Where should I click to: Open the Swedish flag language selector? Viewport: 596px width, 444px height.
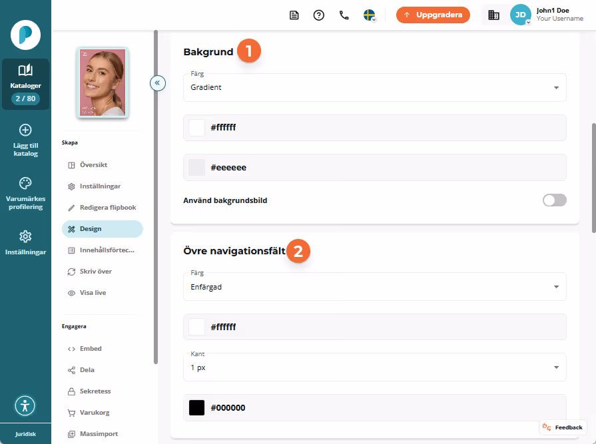(x=370, y=15)
